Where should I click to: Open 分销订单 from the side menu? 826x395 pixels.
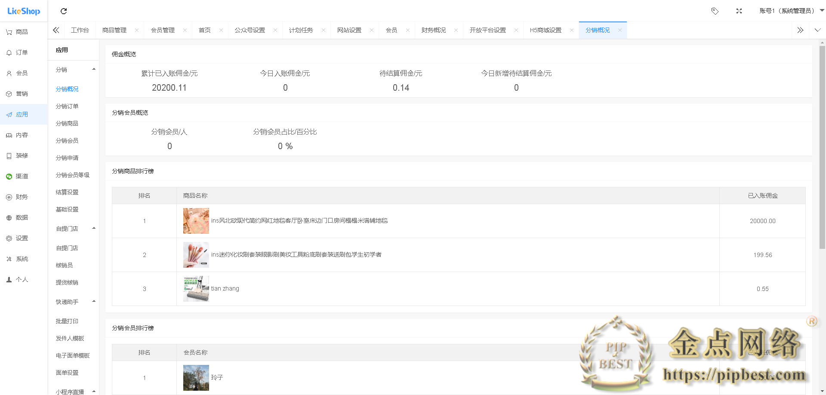pyautogui.click(x=67, y=106)
